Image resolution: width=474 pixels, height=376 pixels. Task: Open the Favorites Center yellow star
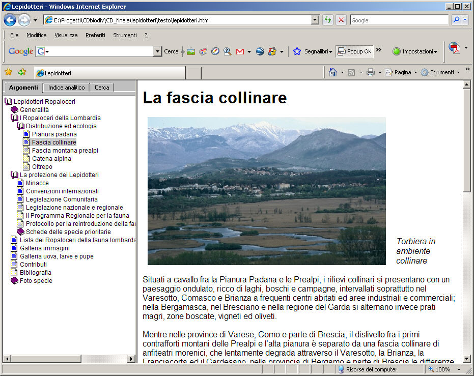point(9,72)
